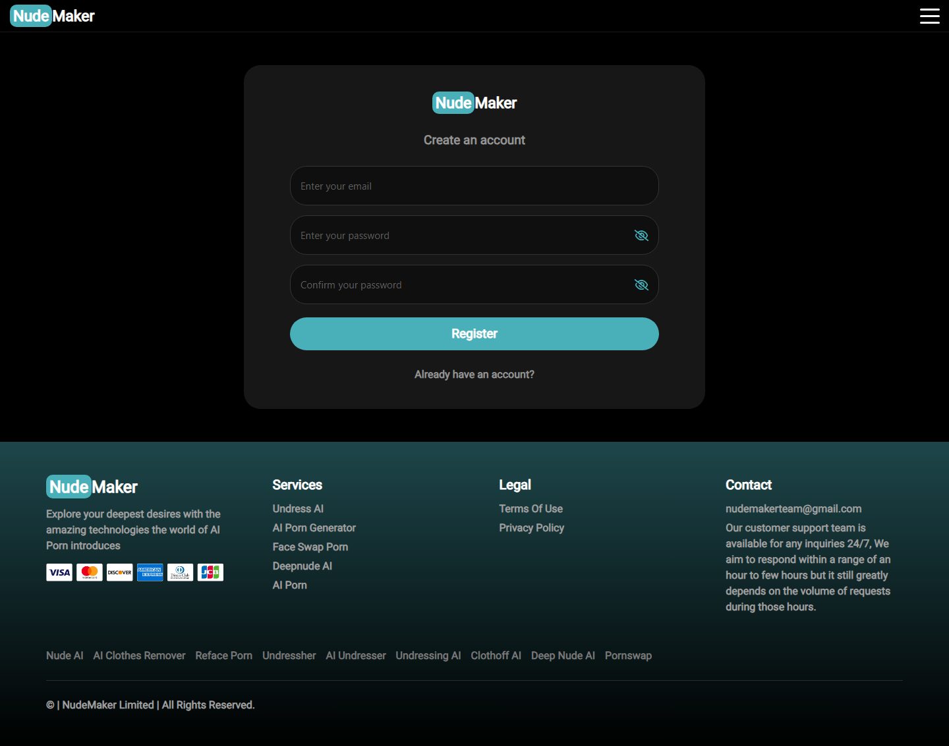Image resolution: width=949 pixels, height=746 pixels.
Task: Toggle password visibility in Enter your password field
Action: coord(641,235)
